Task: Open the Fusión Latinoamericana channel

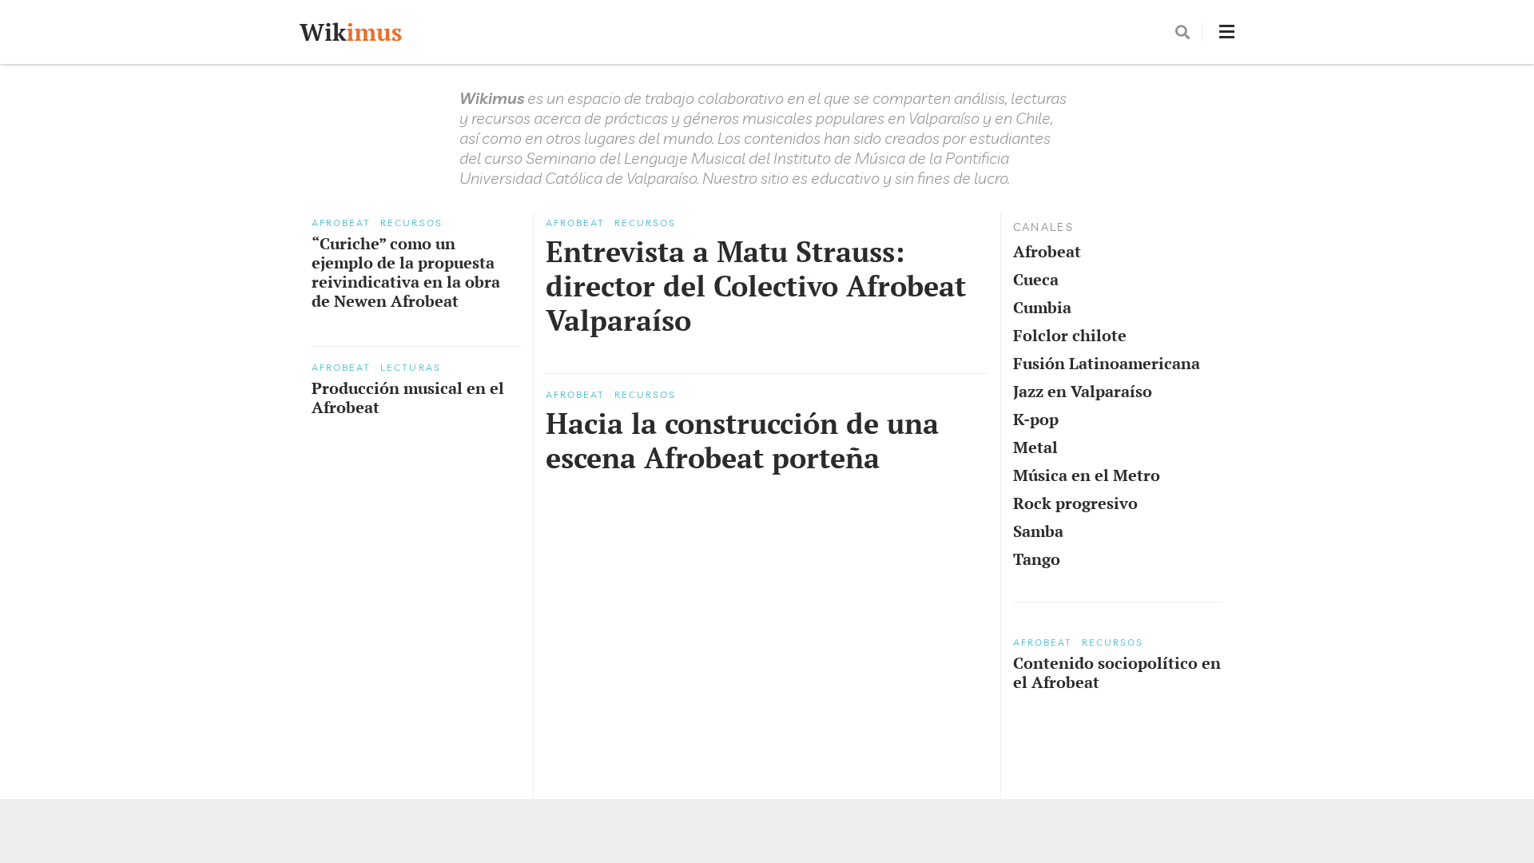Action: (1107, 364)
